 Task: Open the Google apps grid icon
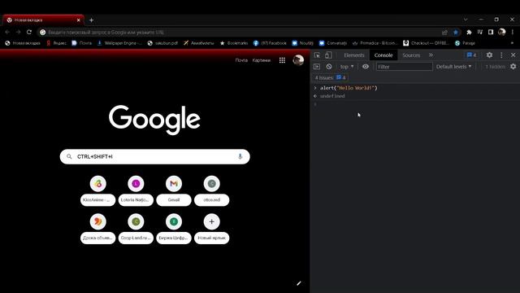pyautogui.click(x=282, y=60)
